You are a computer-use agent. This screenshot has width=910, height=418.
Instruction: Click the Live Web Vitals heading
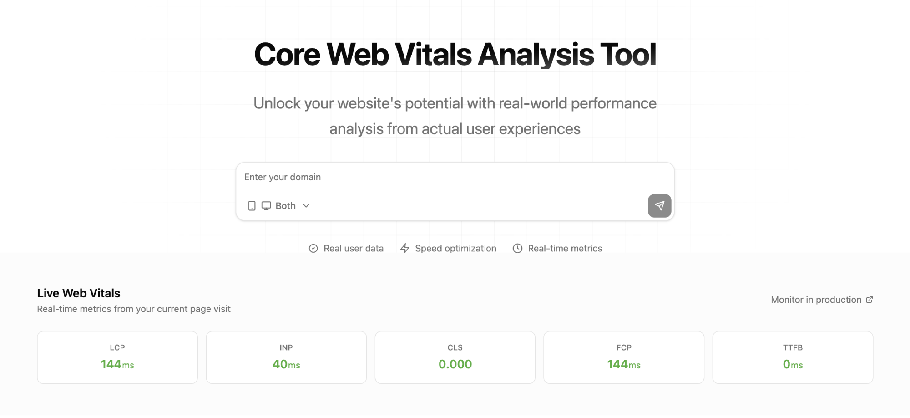[x=79, y=293]
